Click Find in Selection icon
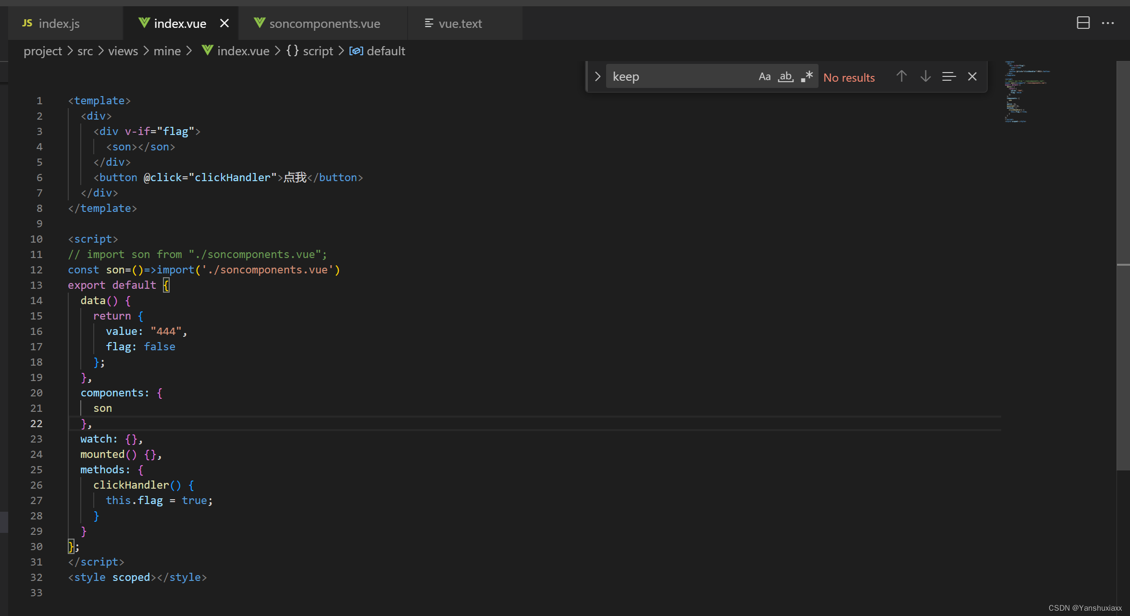The width and height of the screenshot is (1130, 616). [948, 76]
